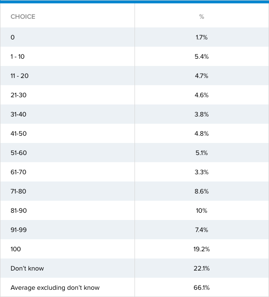Select the 21-30 choice row
Screen dimensions: 269x297
[134, 95]
